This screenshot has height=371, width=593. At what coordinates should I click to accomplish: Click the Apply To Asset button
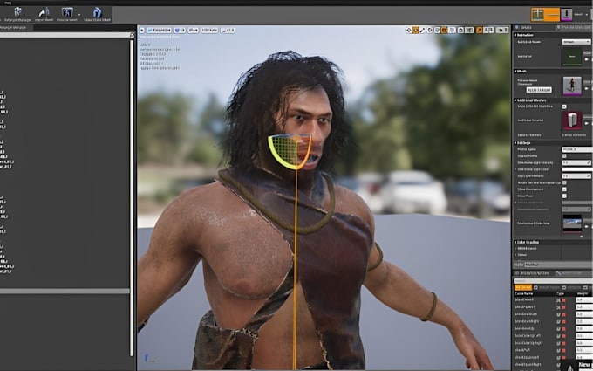click(539, 90)
